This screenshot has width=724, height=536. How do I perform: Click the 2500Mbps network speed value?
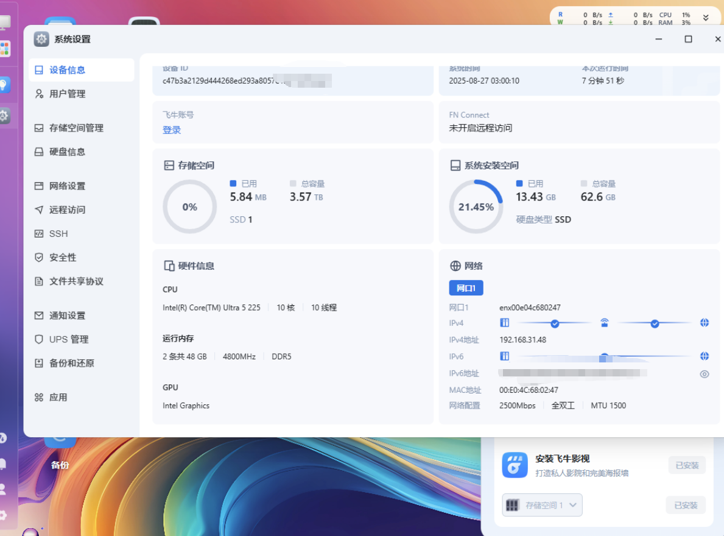tap(517, 405)
